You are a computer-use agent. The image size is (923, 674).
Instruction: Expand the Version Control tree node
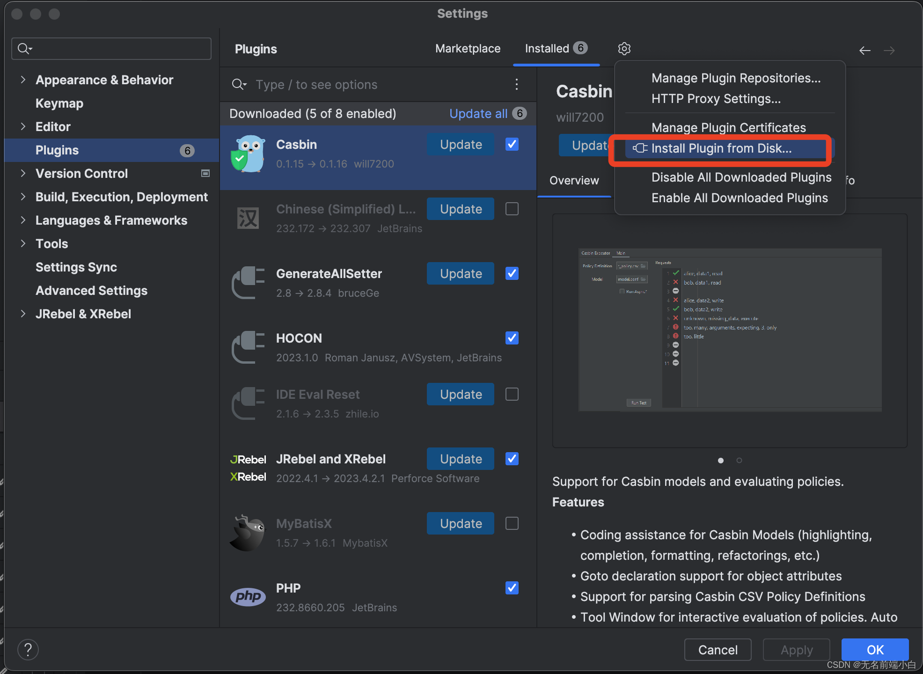coord(23,173)
